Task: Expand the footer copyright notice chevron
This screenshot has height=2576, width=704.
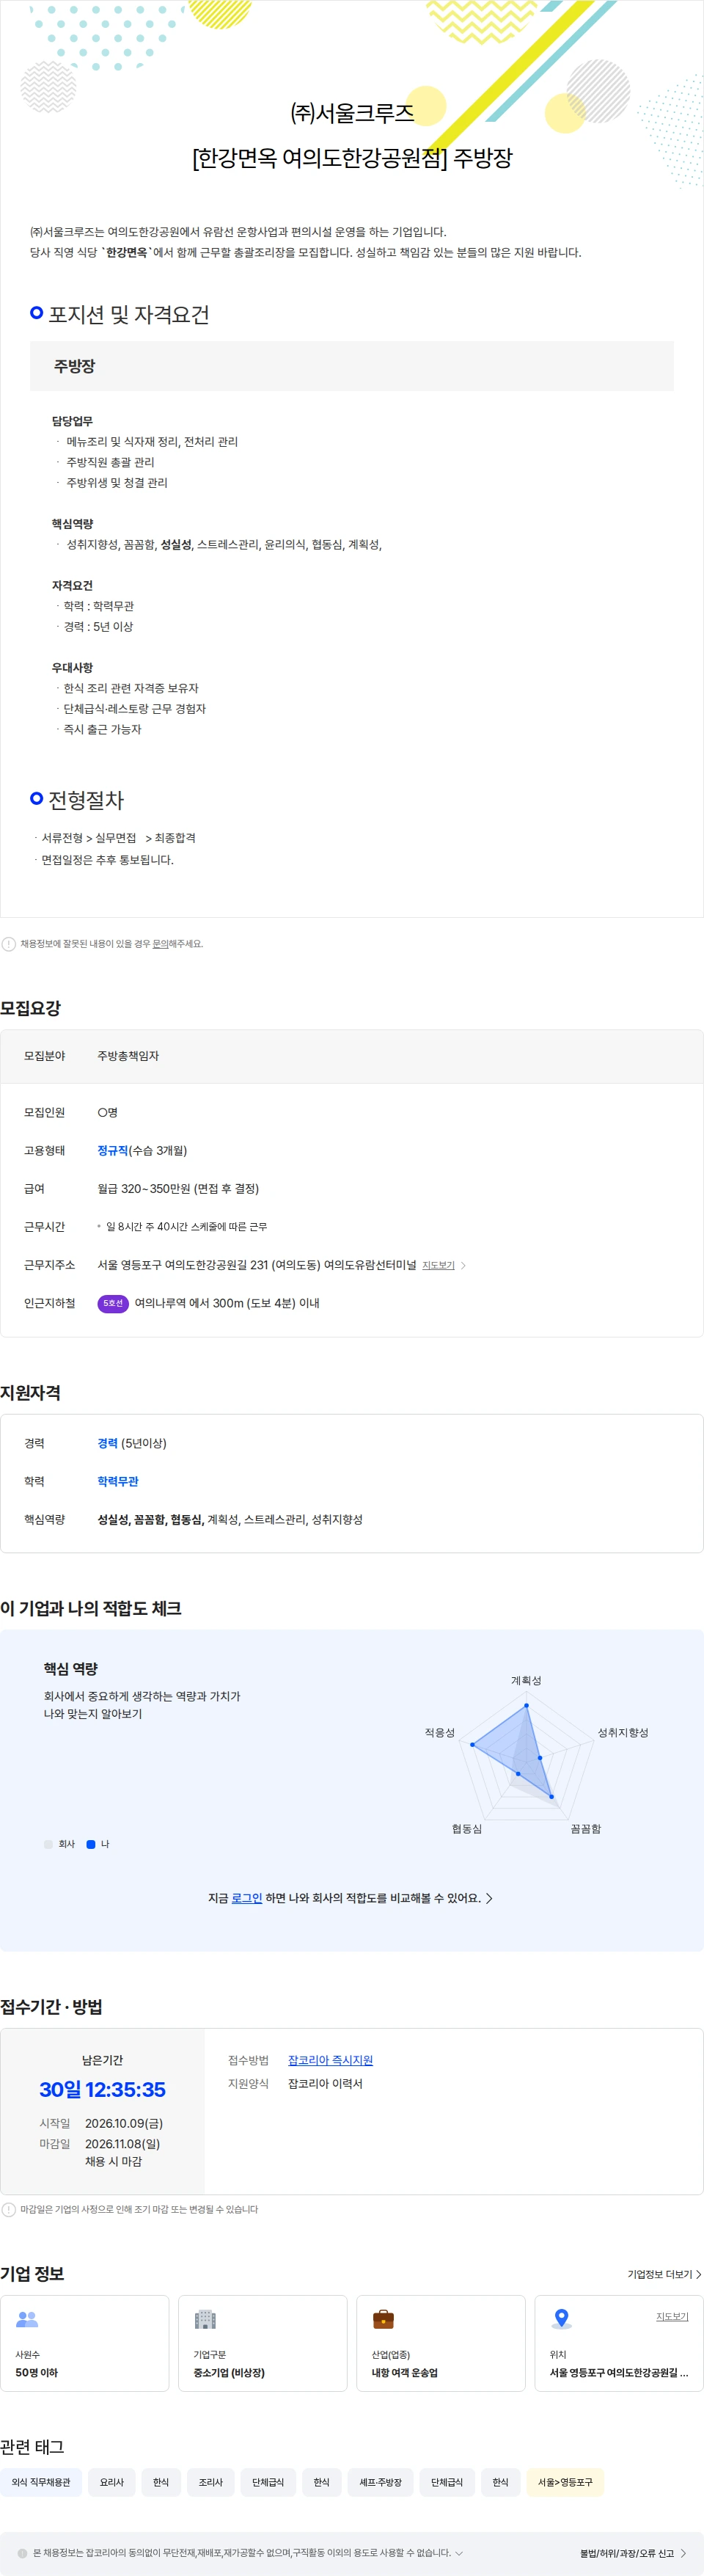Action: click(459, 2553)
